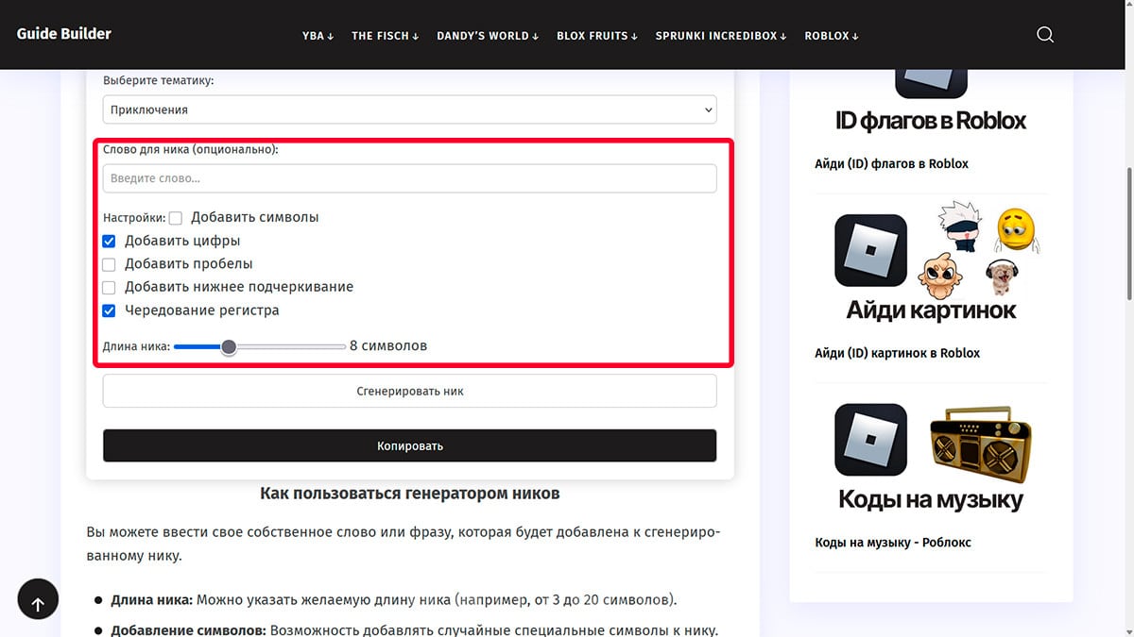Image resolution: width=1134 pixels, height=637 pixels.
Task: Expand the ROBLOX navigation menu
Action: tap(832, 36)
